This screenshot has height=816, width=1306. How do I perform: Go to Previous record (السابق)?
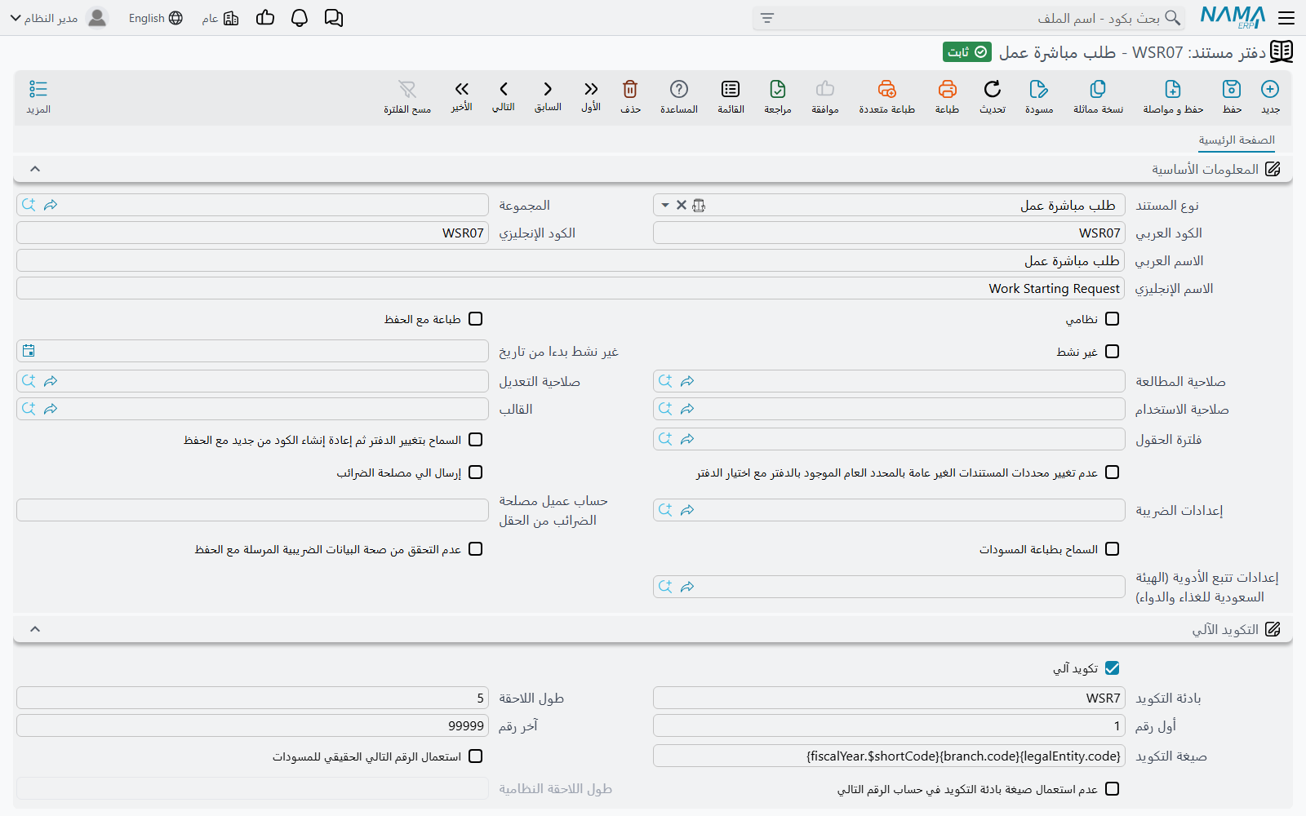[x=548, y=89]
